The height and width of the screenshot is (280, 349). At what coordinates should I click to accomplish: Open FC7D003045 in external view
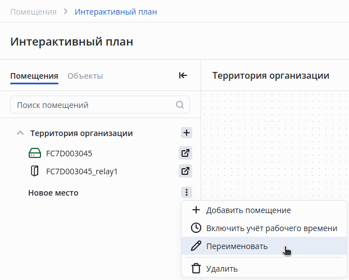186,153
